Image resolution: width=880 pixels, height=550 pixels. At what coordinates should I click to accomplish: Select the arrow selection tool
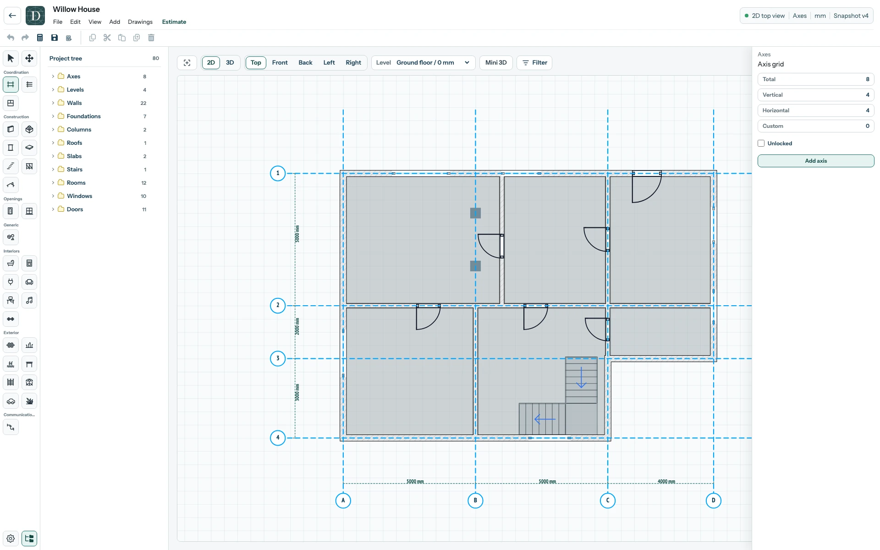11,58
